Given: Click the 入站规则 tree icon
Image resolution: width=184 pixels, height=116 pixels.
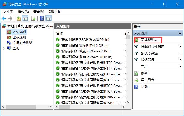Looking at the screenshot, I should (9, 32).
